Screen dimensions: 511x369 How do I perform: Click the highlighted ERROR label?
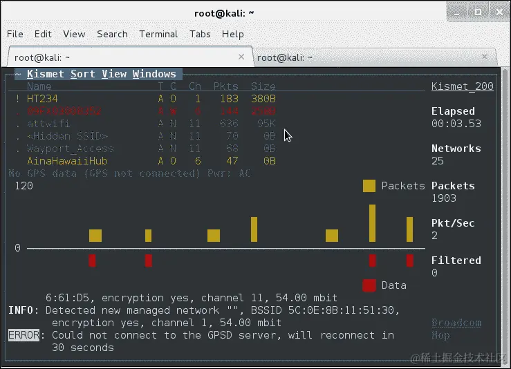tap(24, 335)
